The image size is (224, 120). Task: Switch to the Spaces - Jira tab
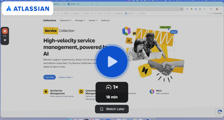pyautogui.click(x=80, y=4)
